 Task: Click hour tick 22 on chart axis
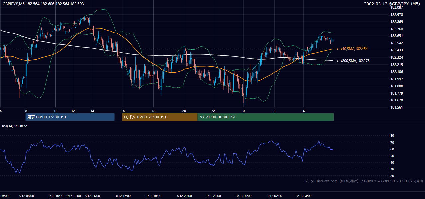pos(213,111)
